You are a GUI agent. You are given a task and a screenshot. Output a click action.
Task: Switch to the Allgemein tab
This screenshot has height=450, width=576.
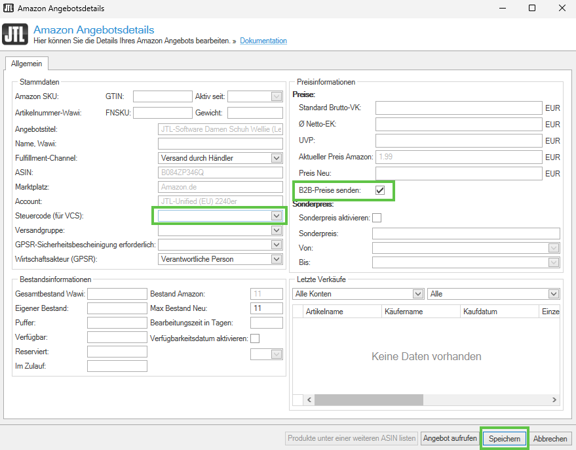26,63
